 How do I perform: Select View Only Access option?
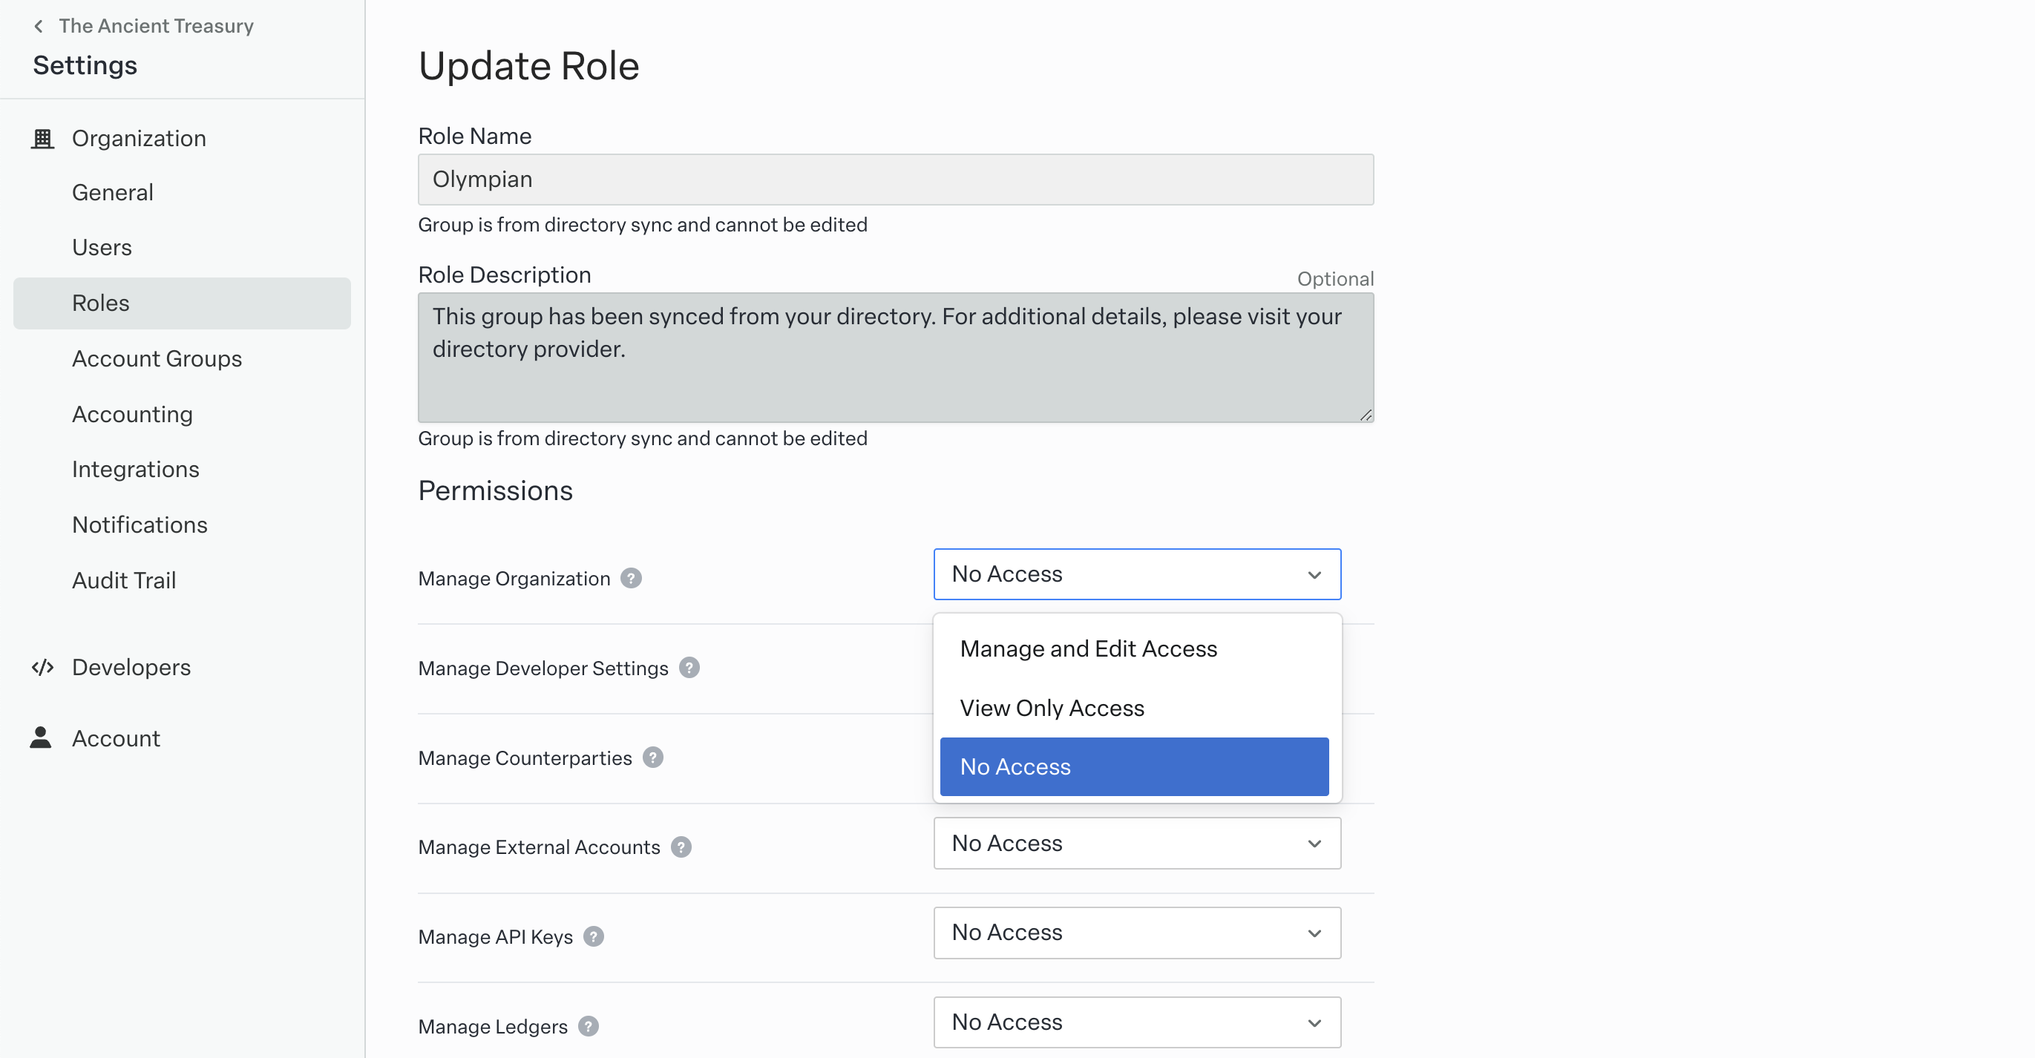click(x=1051, y=708)
